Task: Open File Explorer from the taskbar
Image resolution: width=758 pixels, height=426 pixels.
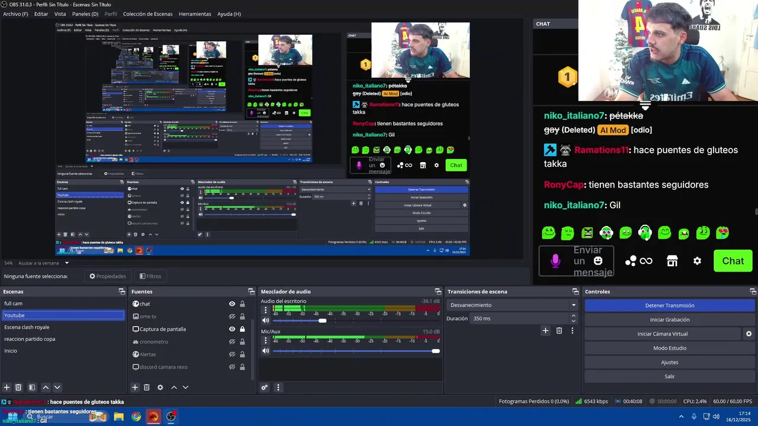Action: 118,417
